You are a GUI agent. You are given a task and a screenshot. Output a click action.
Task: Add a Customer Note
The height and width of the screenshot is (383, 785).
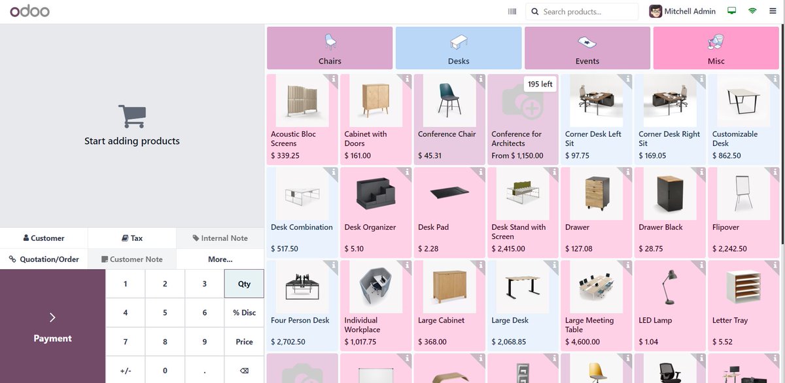132,259
